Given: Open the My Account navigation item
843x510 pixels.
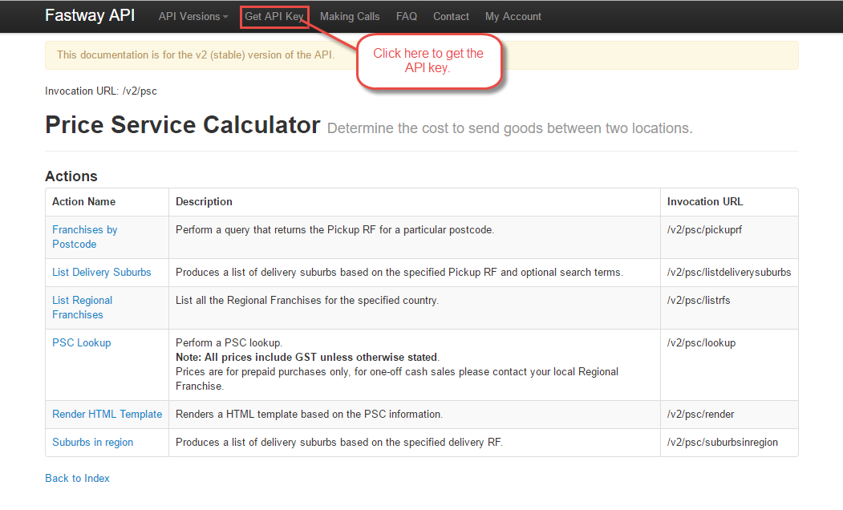Looking at the screenshot, I should (513, 17).
